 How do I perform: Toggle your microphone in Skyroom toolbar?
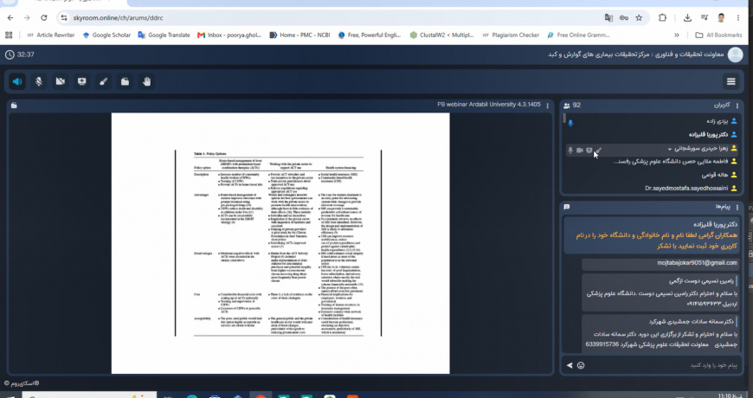38,81
